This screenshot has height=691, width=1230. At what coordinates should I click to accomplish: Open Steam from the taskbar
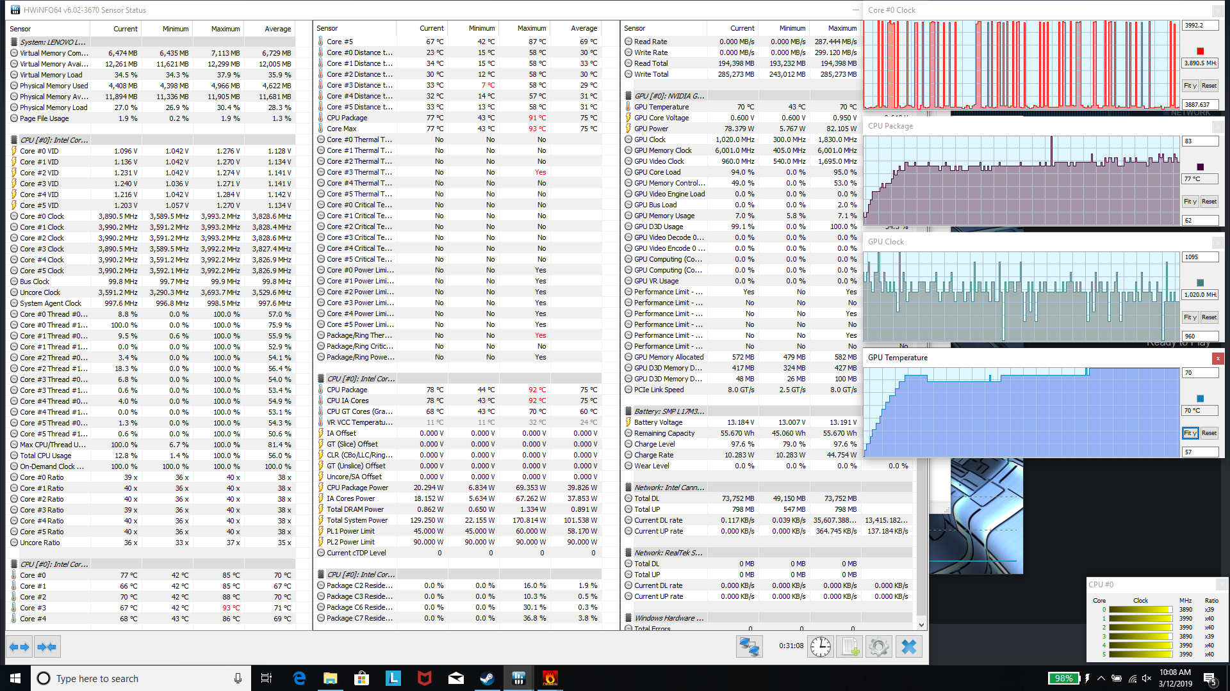click(x=487, y=678)
